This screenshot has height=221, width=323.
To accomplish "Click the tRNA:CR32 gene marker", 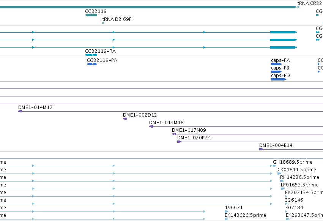I will point(298,7).
